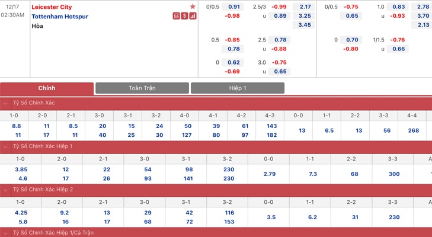
Task: Pick 8.8 odds under 1-0 score
Action: [16, 126]
